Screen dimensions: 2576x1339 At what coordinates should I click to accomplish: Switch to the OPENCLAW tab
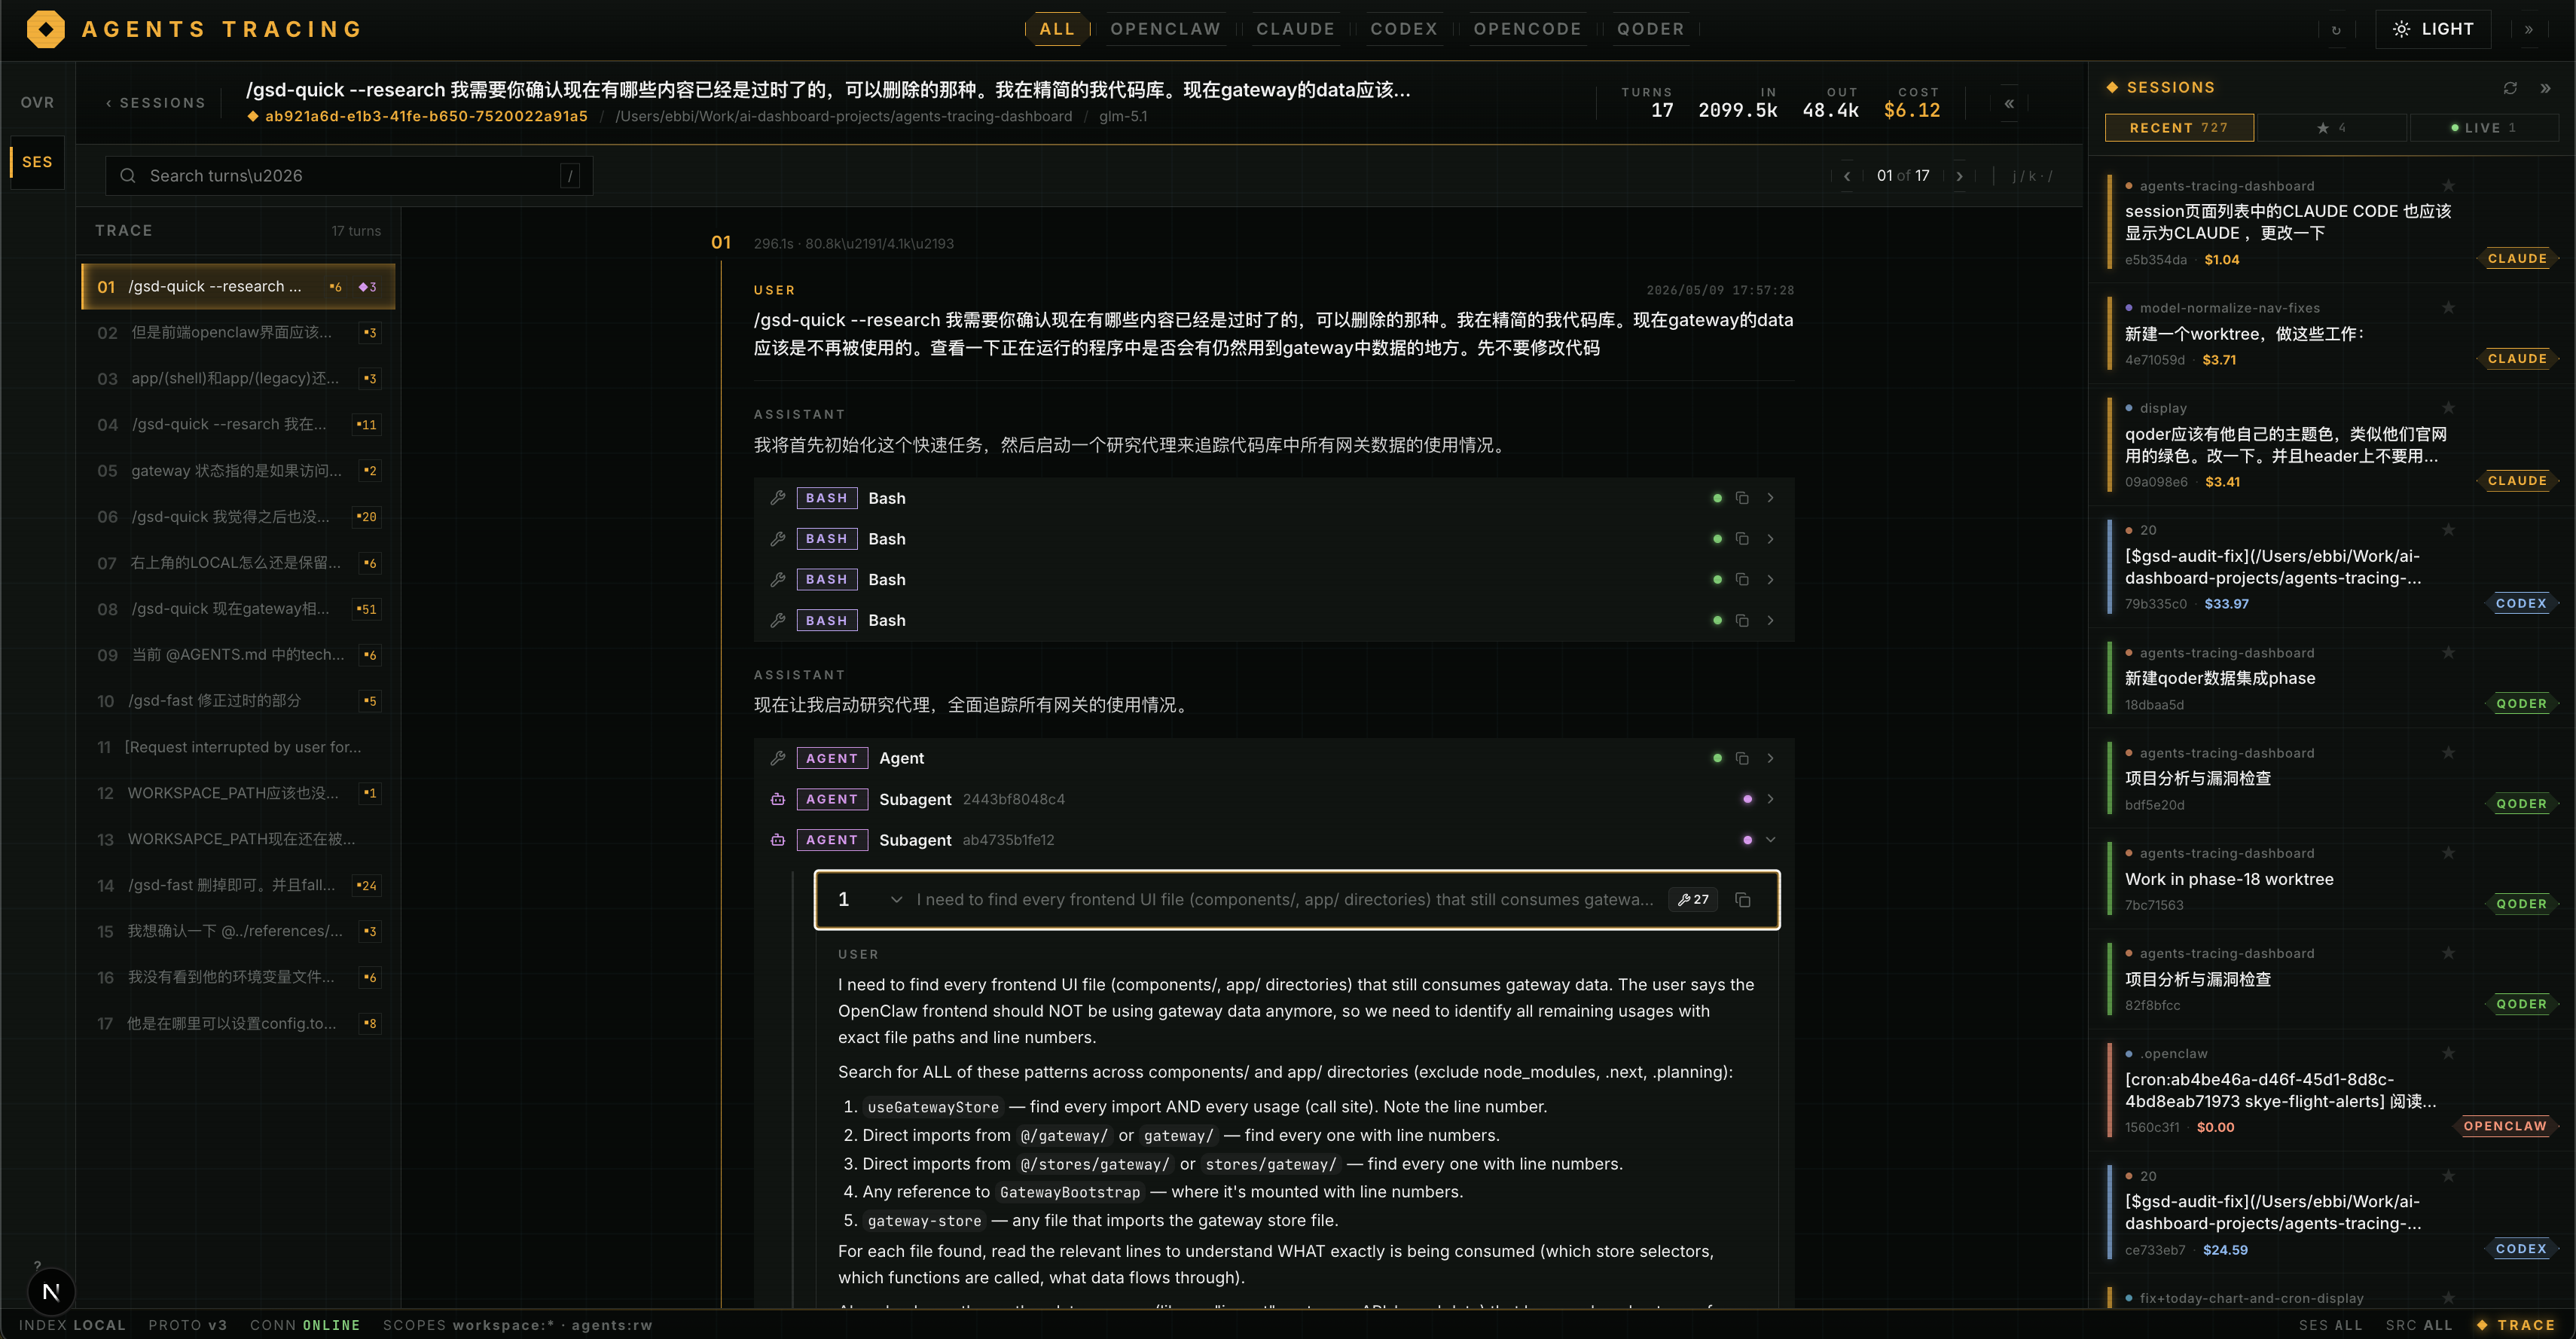(x=1165, y=29)
